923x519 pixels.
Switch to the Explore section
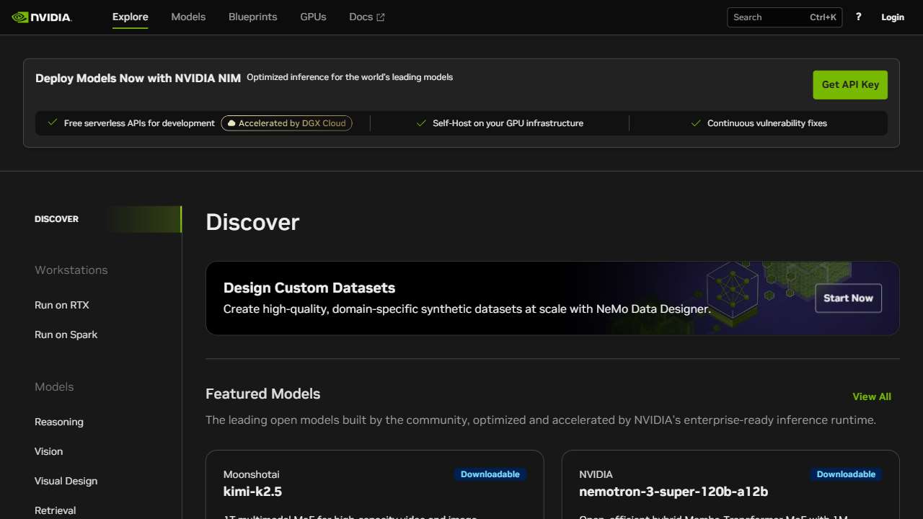click(x=130, y=17)
